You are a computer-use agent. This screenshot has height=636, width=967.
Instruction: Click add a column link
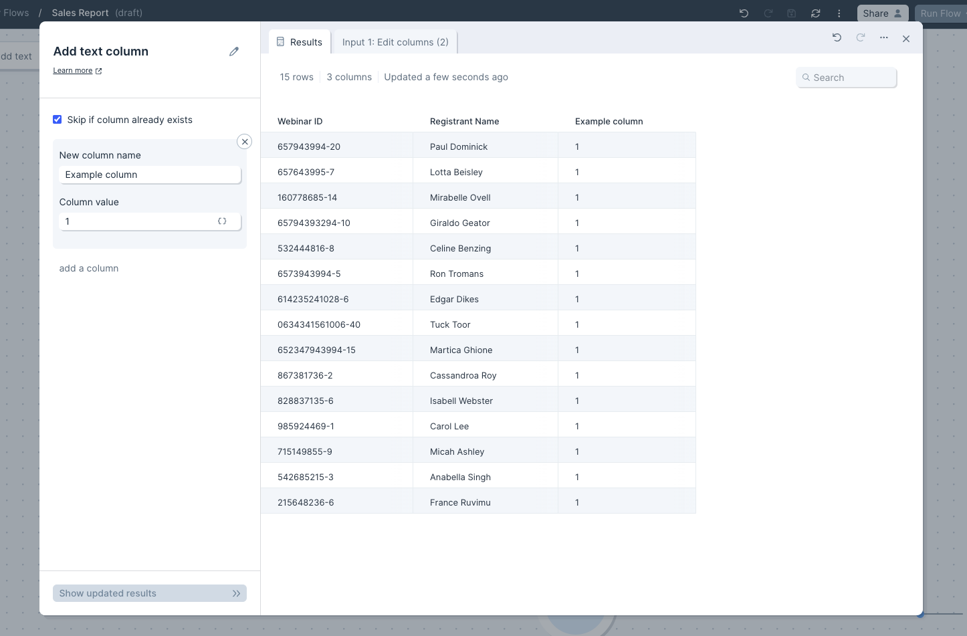tap(89, 268)
